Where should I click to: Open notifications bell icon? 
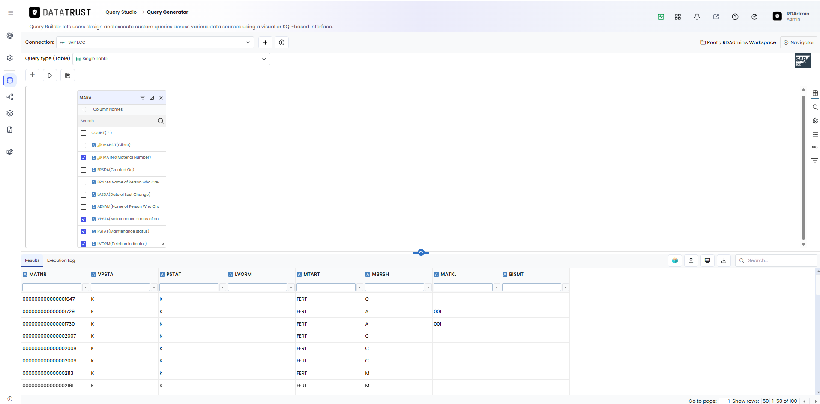click(697, 17)
